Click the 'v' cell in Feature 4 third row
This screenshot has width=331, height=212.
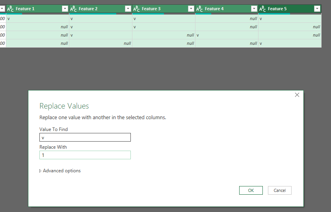tap(227, 35)
